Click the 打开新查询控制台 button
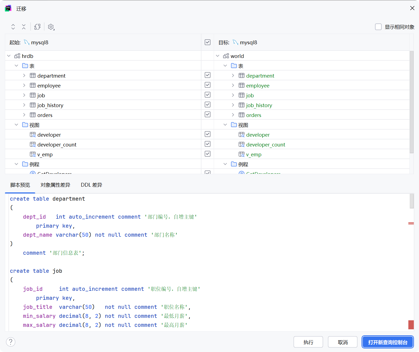The image size is (419, 352). pos(388,342)
